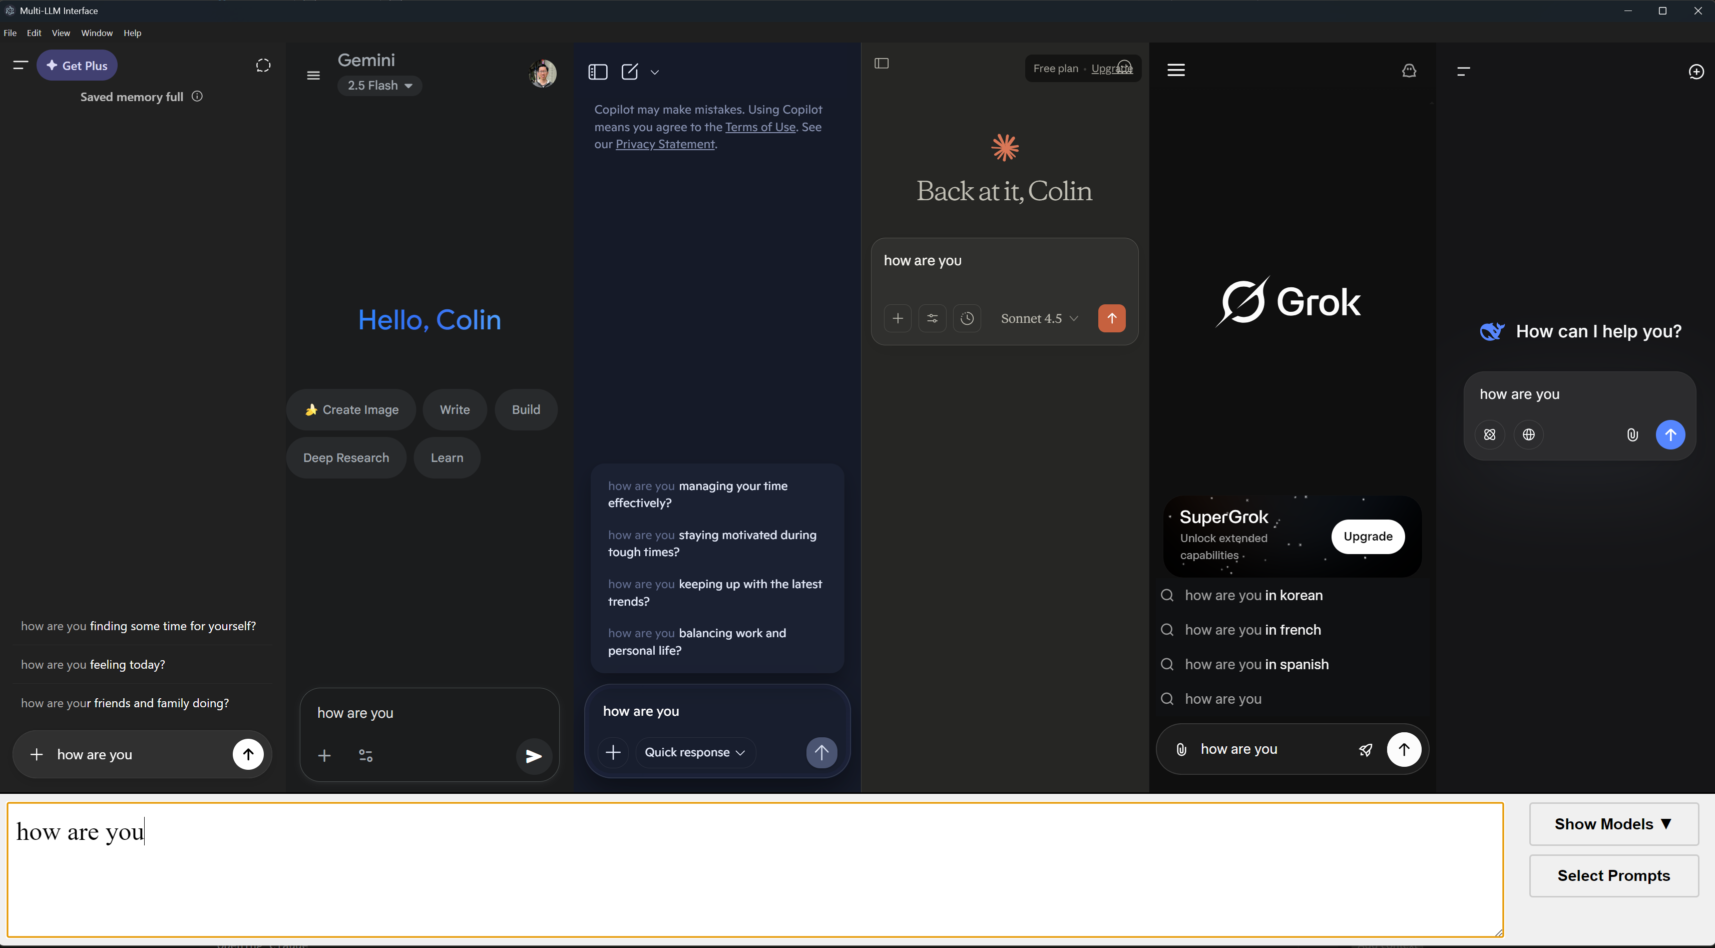The width and height of the screenshot is (1715, 948).
Task: Submit the Copilot message
Action: [x=821, y=752]
